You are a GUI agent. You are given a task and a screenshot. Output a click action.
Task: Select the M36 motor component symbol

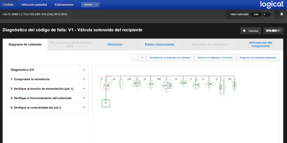[x=167, y=85]
